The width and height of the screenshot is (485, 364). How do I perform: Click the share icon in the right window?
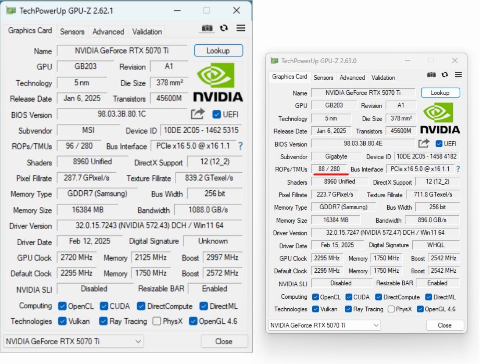(x=424, y=144)
